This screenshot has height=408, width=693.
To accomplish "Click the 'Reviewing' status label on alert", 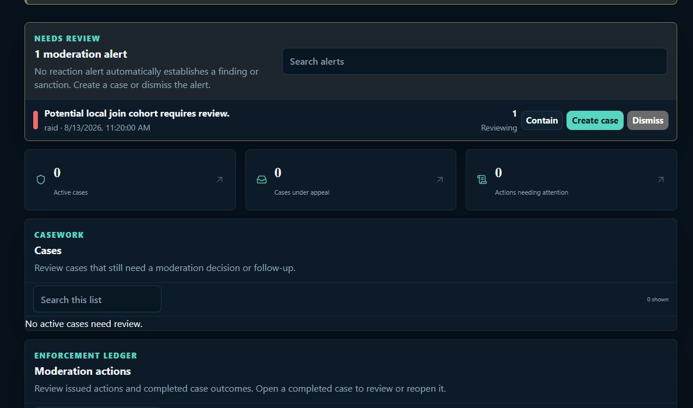I will point(498,128).
